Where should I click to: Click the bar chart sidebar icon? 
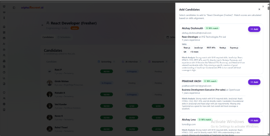point(4,78)
